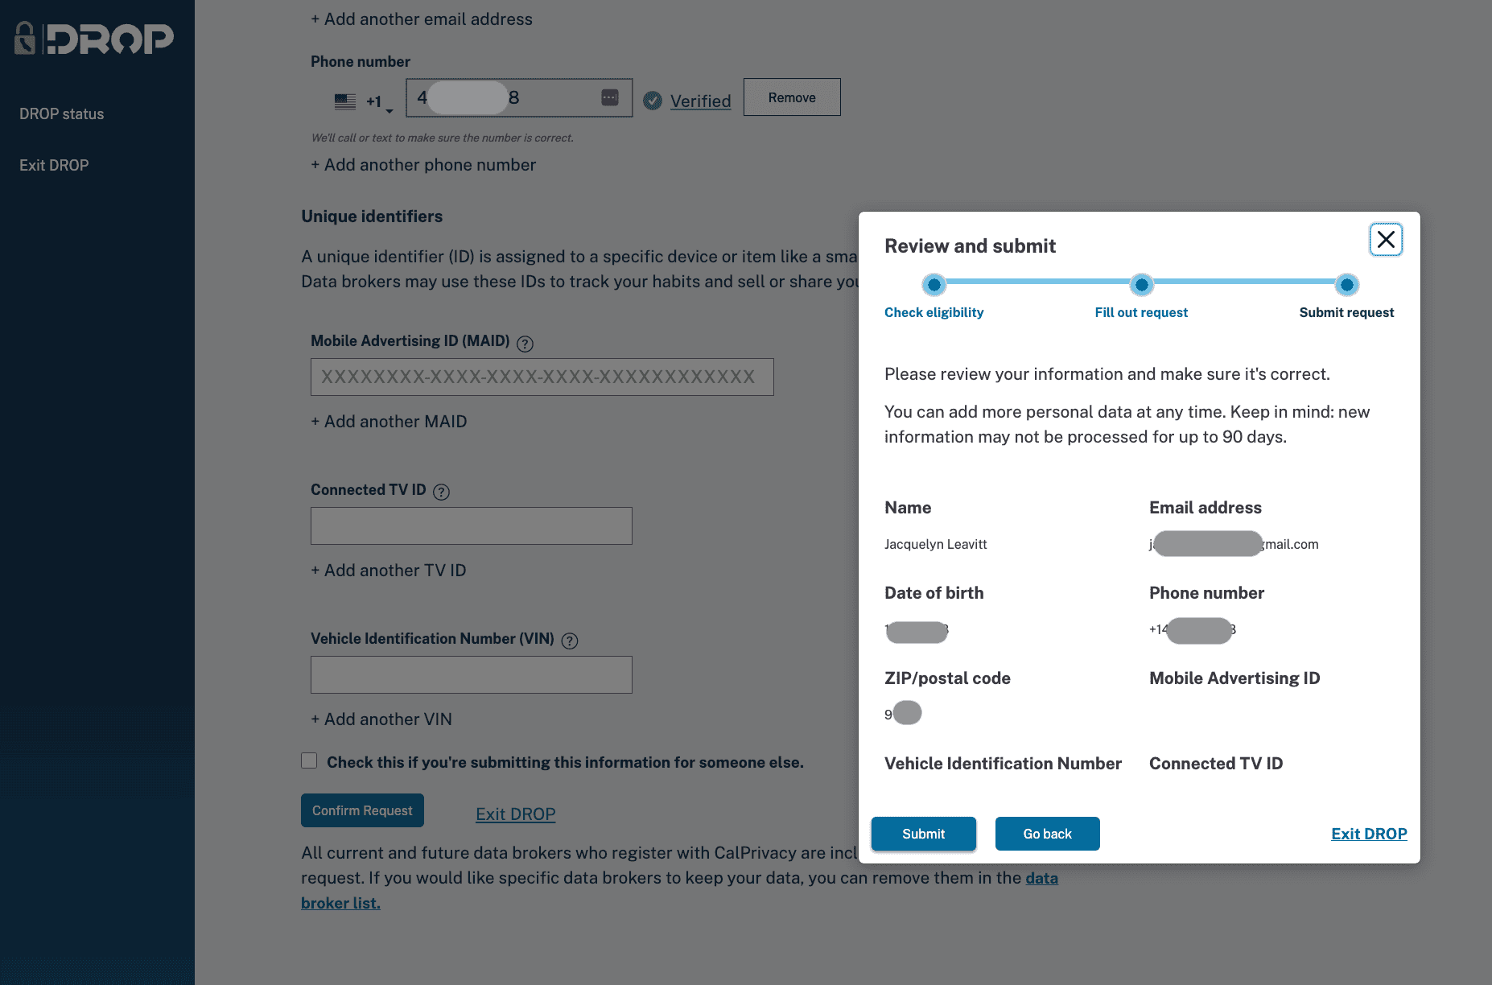Expand Add another phone number

(x=423, y=165)
